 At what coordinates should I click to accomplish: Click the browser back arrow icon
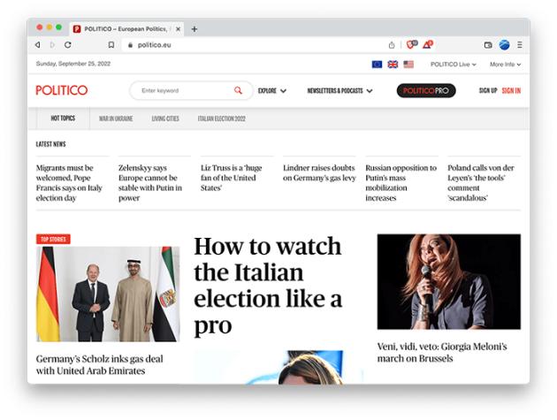38,45
